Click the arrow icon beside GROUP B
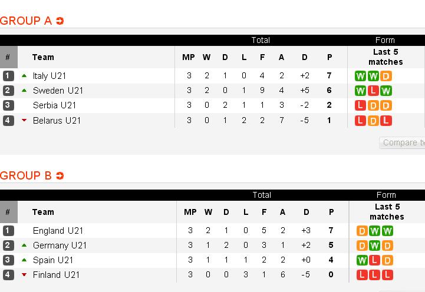 (x=60, y=175)
